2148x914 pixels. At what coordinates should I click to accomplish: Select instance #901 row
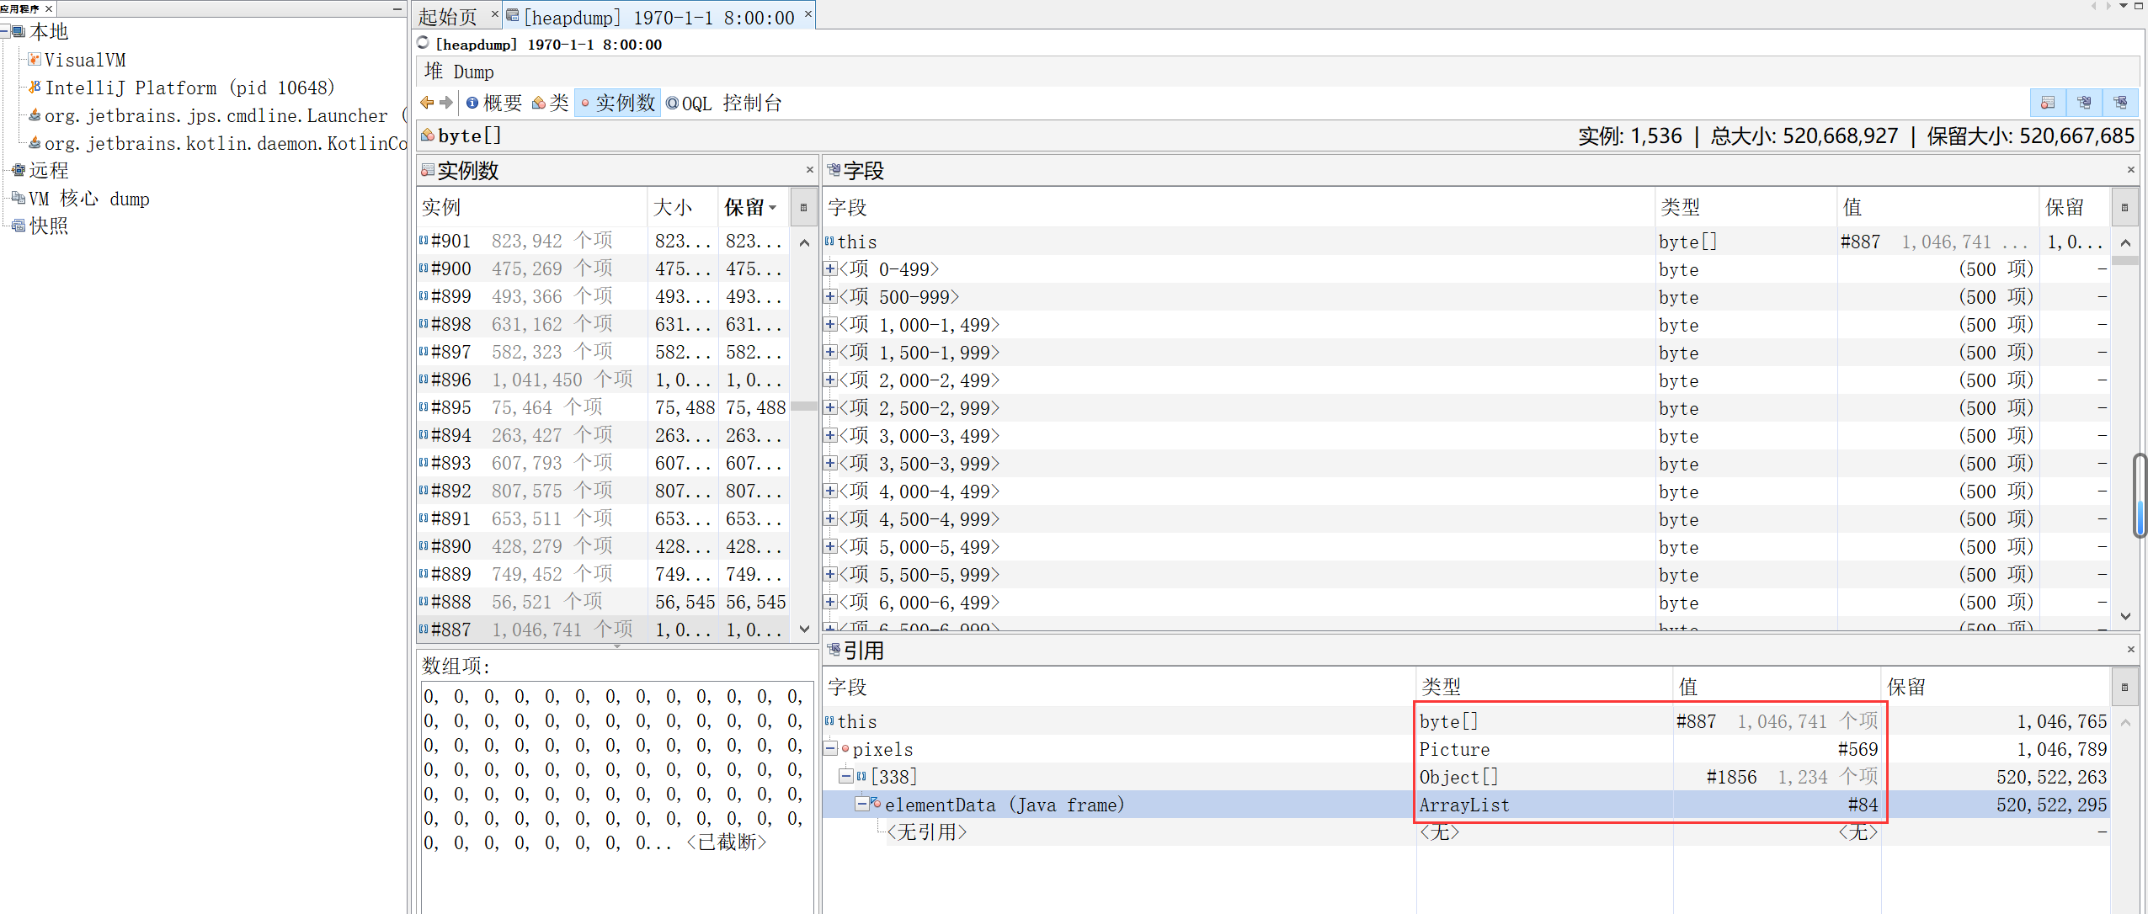coord(603,241)
